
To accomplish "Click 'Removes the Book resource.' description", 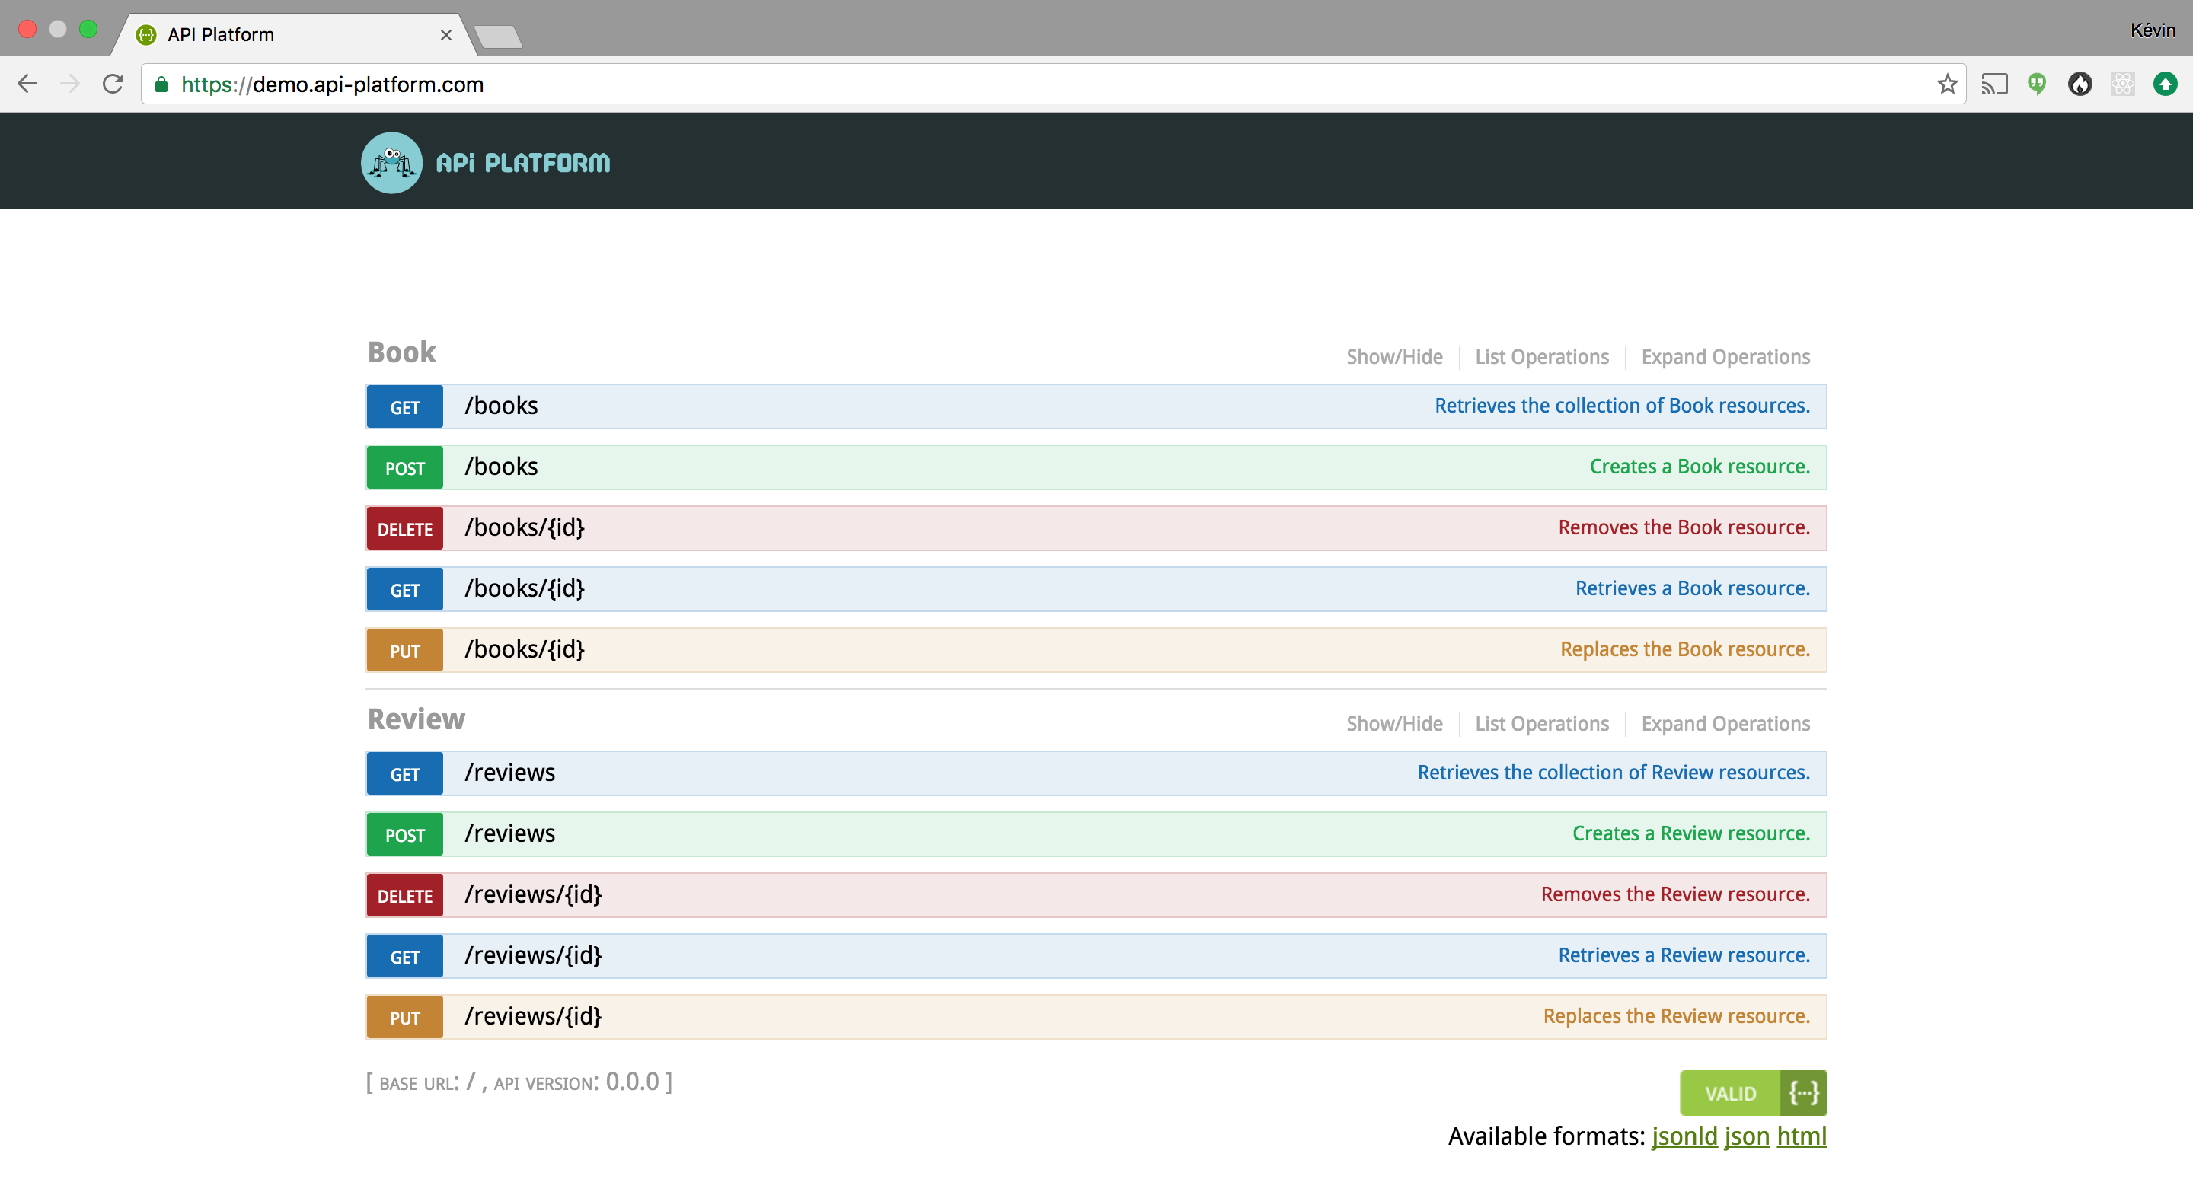I will click(x=1684, y=527).
